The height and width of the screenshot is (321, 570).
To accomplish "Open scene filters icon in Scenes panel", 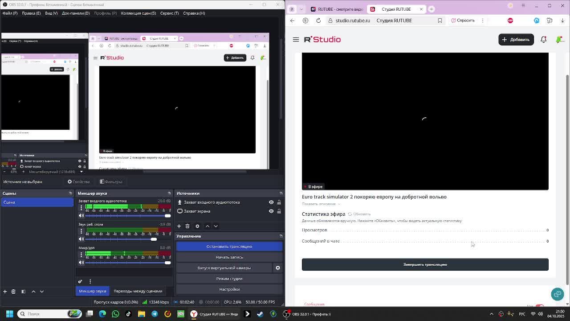I will (x=23, y=291).
